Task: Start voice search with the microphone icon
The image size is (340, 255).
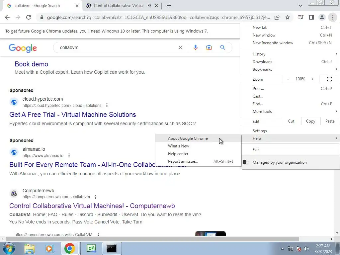Action: [195, 47]
